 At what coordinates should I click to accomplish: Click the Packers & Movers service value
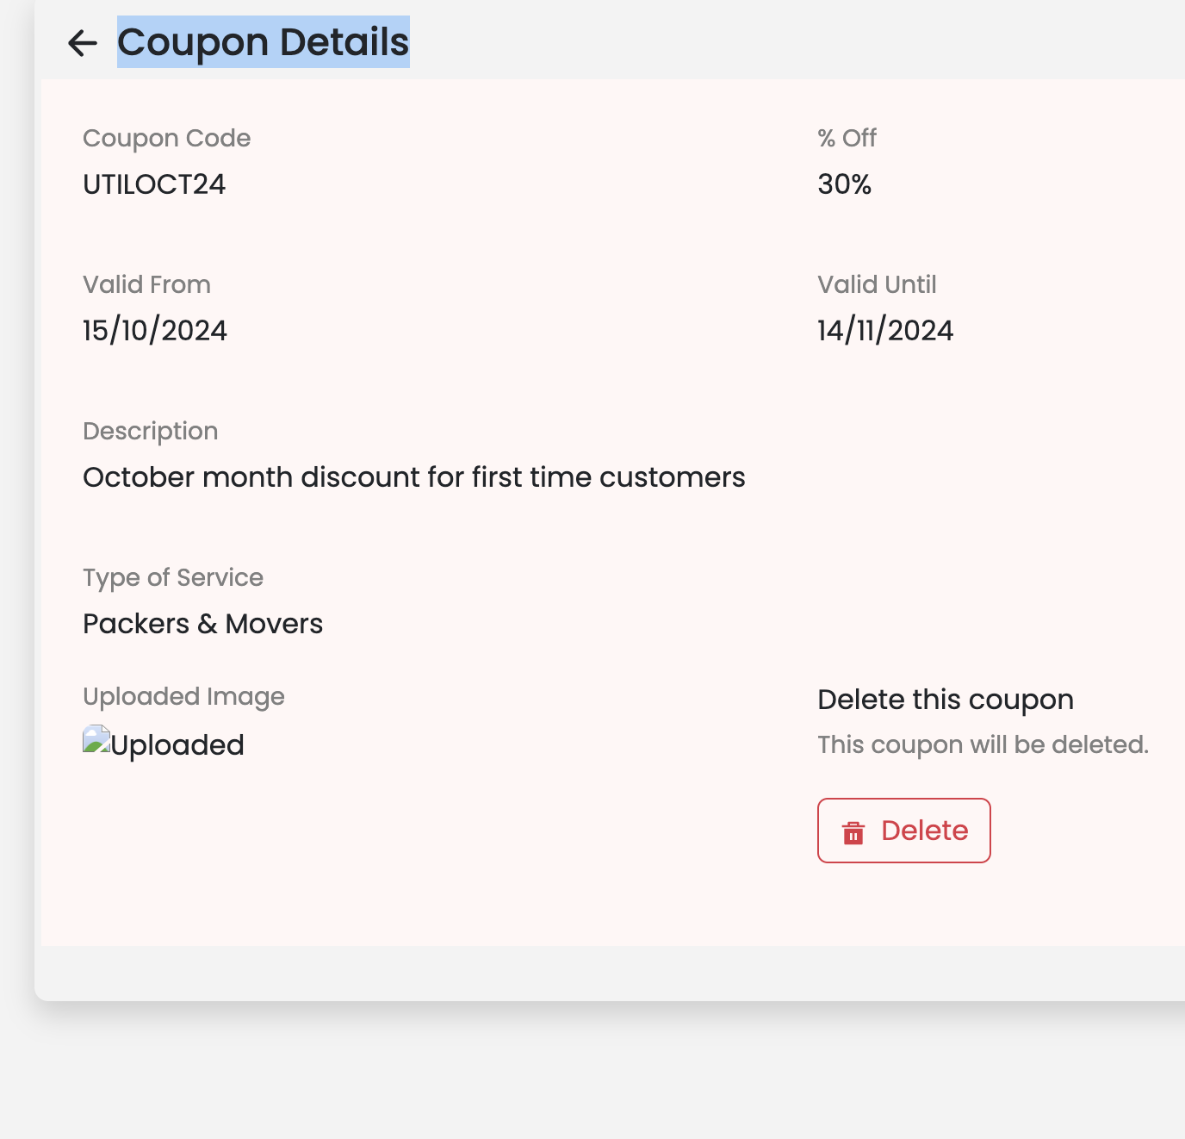coord(202,624)
